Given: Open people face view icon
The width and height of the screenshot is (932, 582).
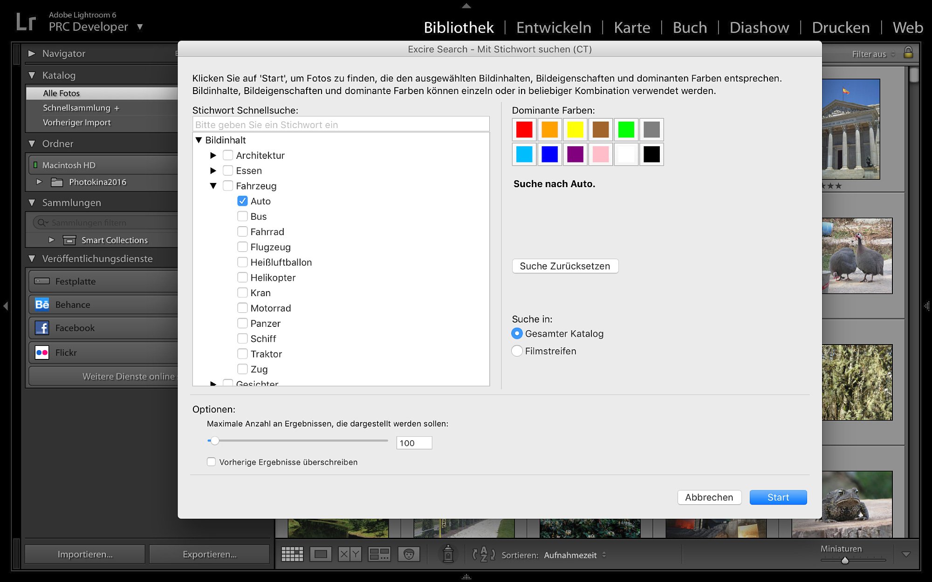Looking at the screenshot, I should click(409, 554).
